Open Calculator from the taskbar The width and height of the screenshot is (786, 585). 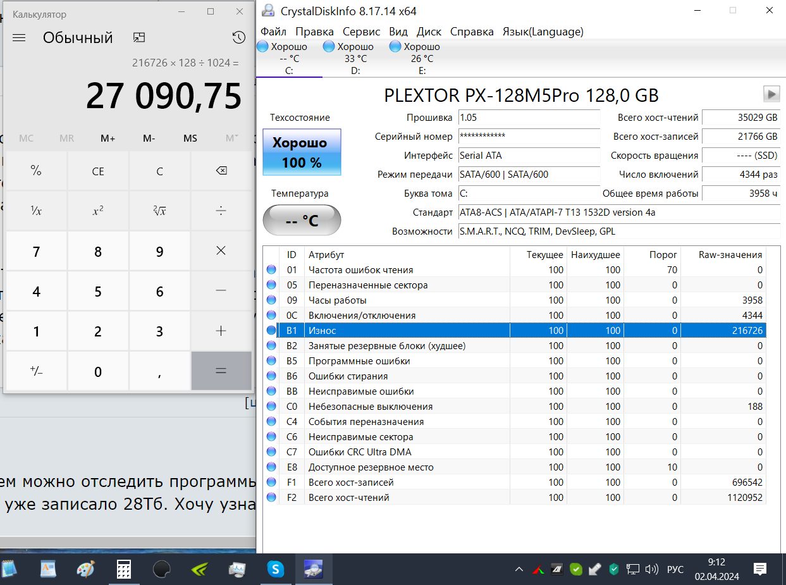124,569
